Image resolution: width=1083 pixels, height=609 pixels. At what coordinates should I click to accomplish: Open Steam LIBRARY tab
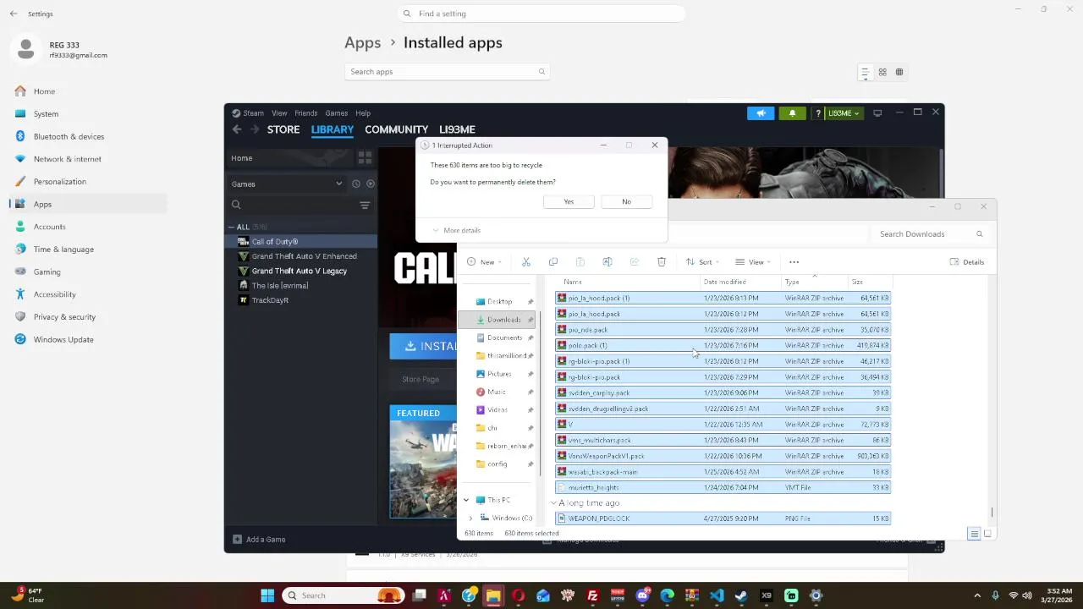pos(333,129)
